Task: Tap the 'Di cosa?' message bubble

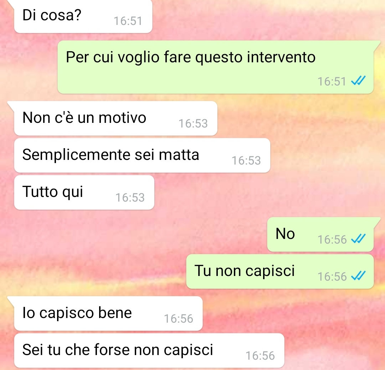Action: click(83, 16)
